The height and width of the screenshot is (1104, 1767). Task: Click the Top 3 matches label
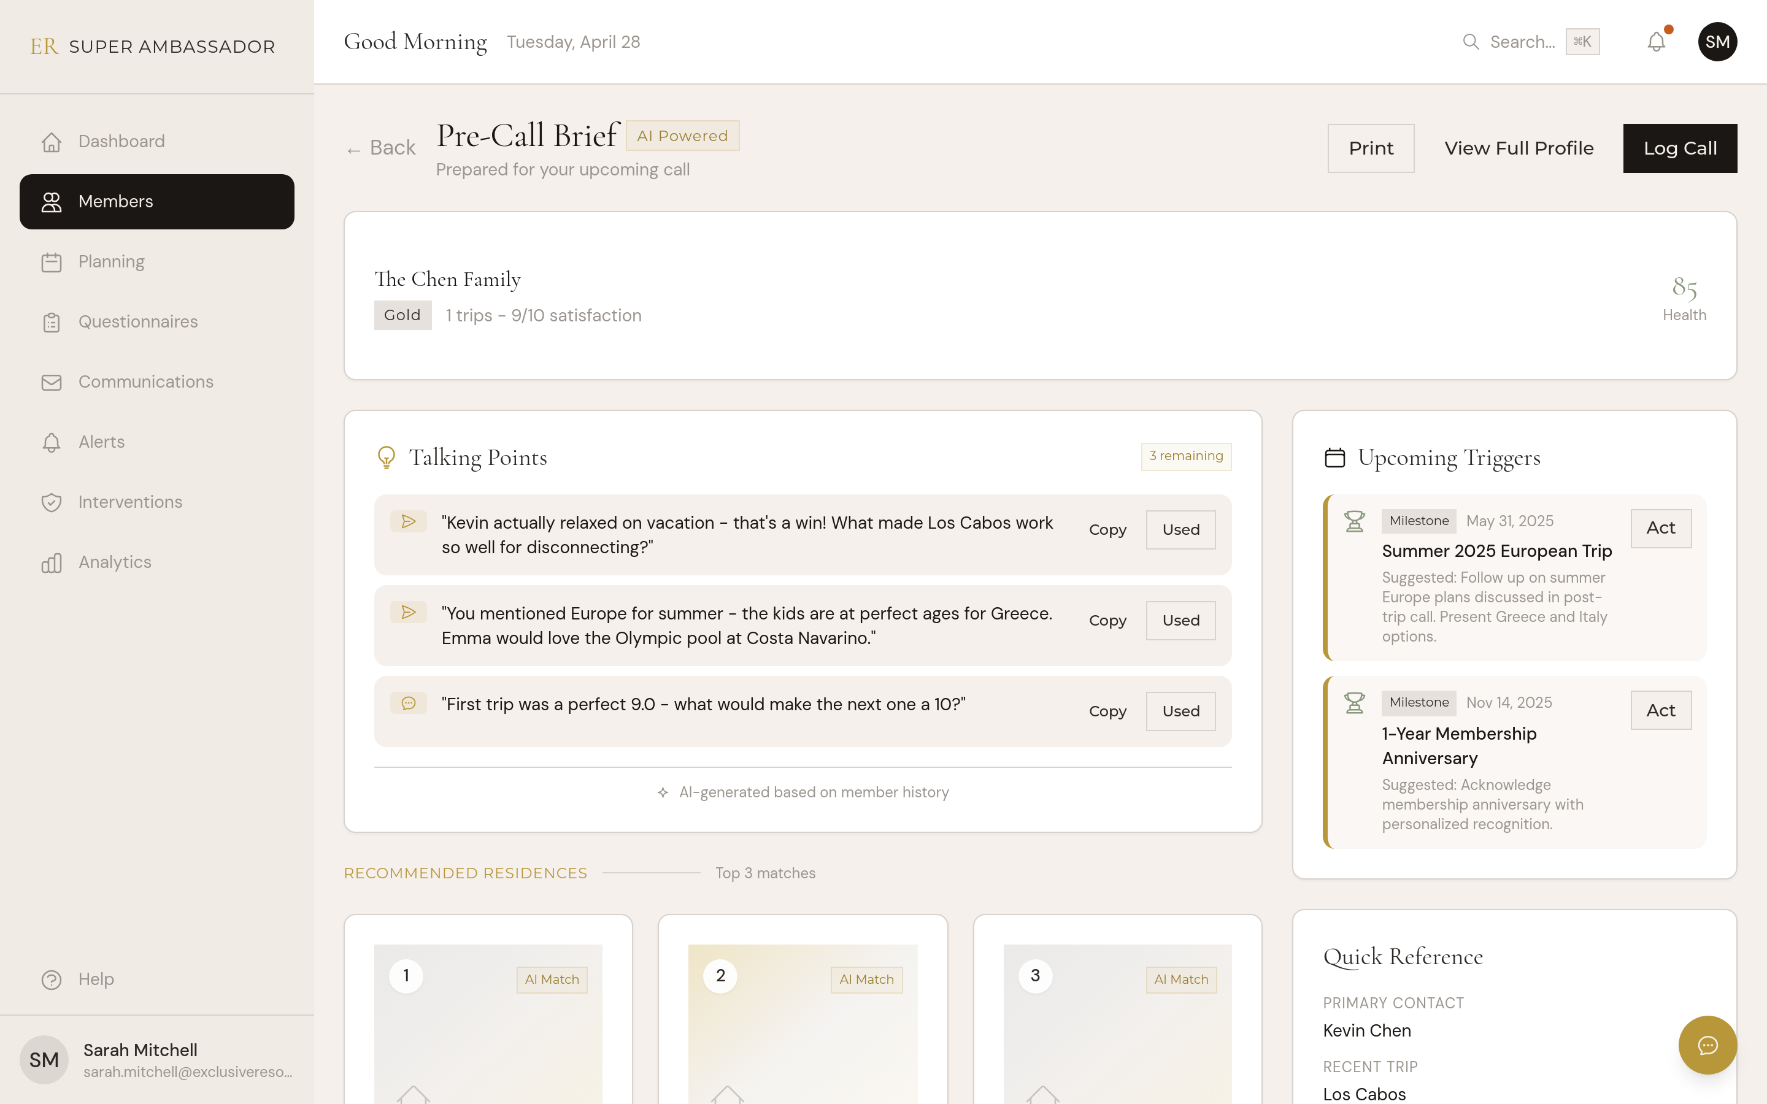pyautogui.click(x=765, y=873)
